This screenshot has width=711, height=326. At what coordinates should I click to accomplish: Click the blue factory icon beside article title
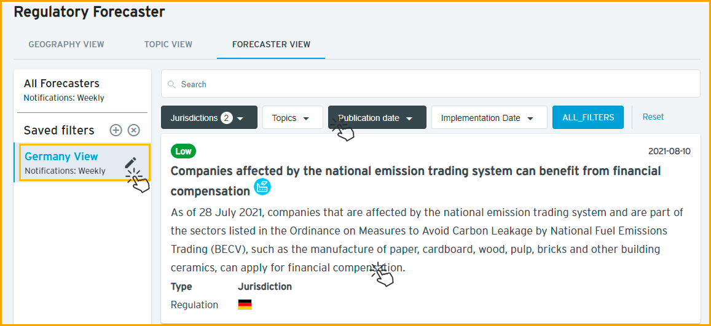(262, 187)
